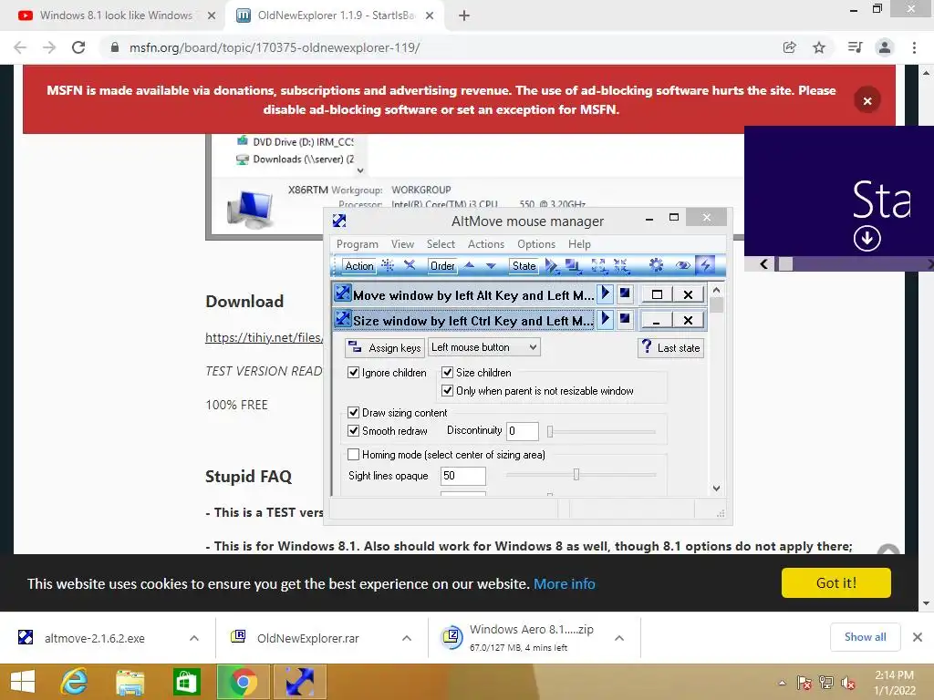Viewport: 934px width, 700px height.
Task: Open the Left mouse button dropdown
Action: pyautogui.click(x=483, y=347)
